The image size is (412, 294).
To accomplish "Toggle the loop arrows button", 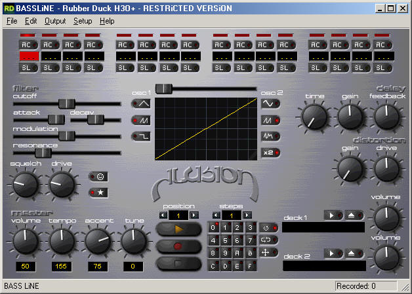I will click(x=268, y=240).
